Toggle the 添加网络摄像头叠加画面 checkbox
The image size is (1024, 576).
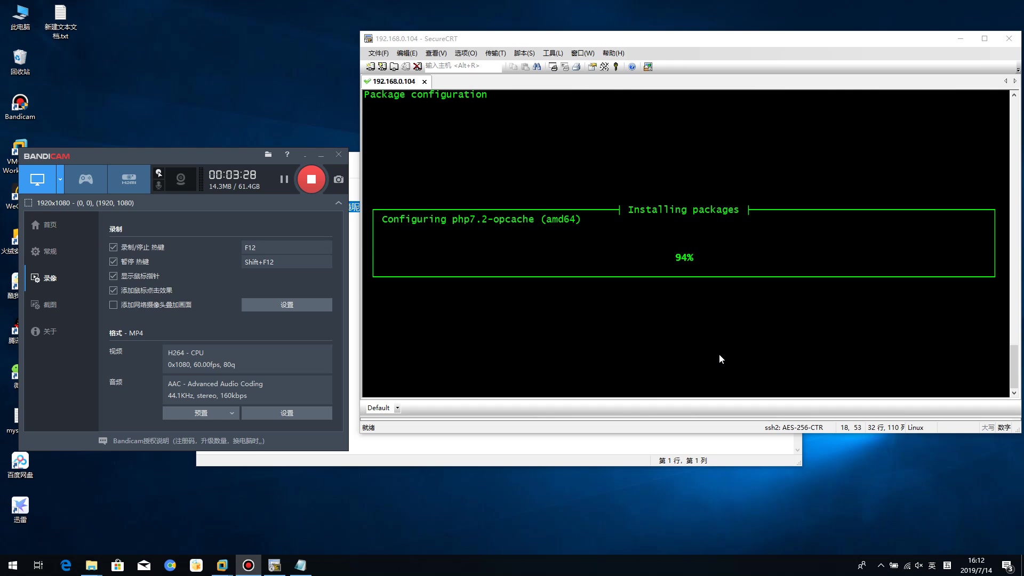point(113,305)
